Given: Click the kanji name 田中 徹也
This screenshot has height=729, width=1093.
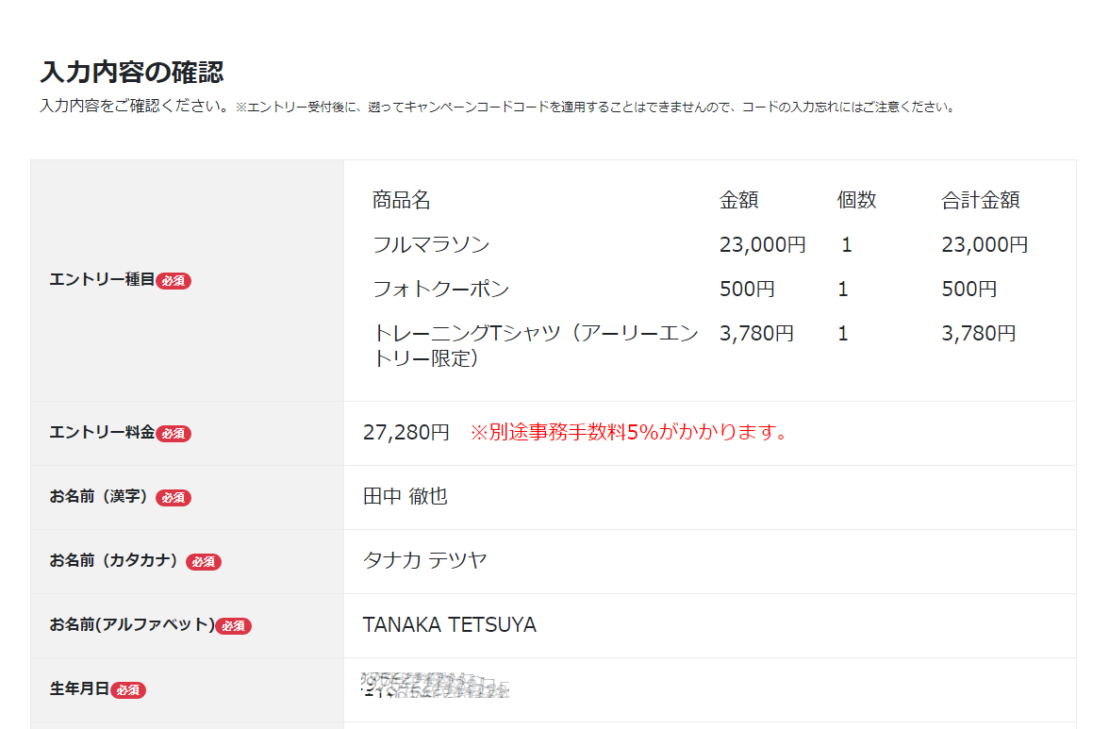Looking at the screenshot, I should pos(405,497).
